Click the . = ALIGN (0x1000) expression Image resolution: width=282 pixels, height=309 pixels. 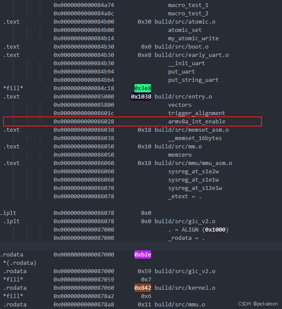pyautogui.click(x=198, y=230)
